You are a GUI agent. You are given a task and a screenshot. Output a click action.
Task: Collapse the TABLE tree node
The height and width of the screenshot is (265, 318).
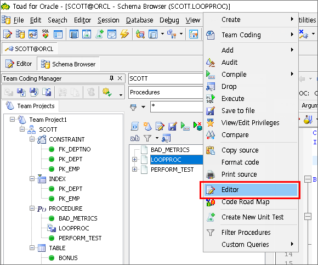point(32,248)
